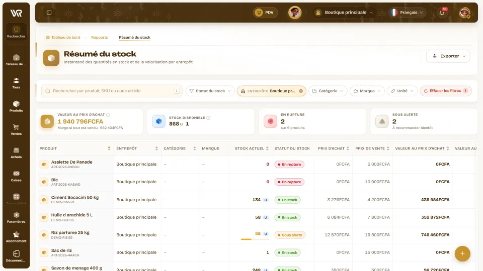This screenshot has width=483, height=271.
Task: Open the Abonnement page
Action: [16, 237]
